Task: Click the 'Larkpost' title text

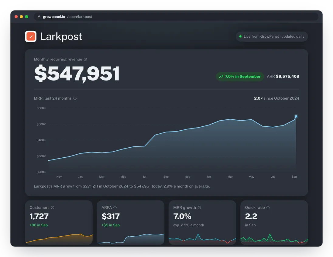Action: click(x=61, y=36)
